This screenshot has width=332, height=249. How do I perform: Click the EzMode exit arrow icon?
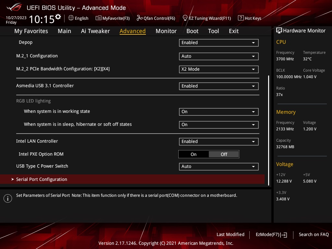tap(284, 235)
